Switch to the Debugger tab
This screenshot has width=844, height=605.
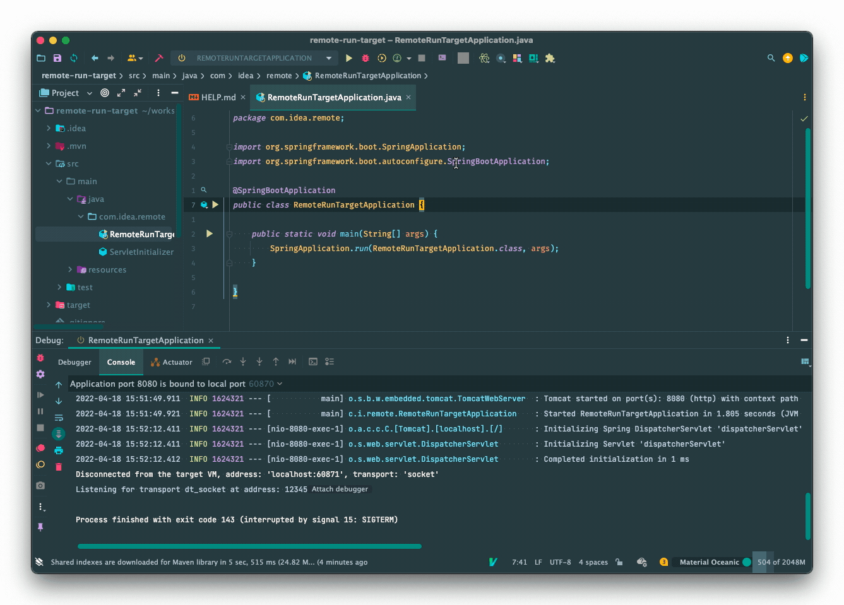point(74,362)
